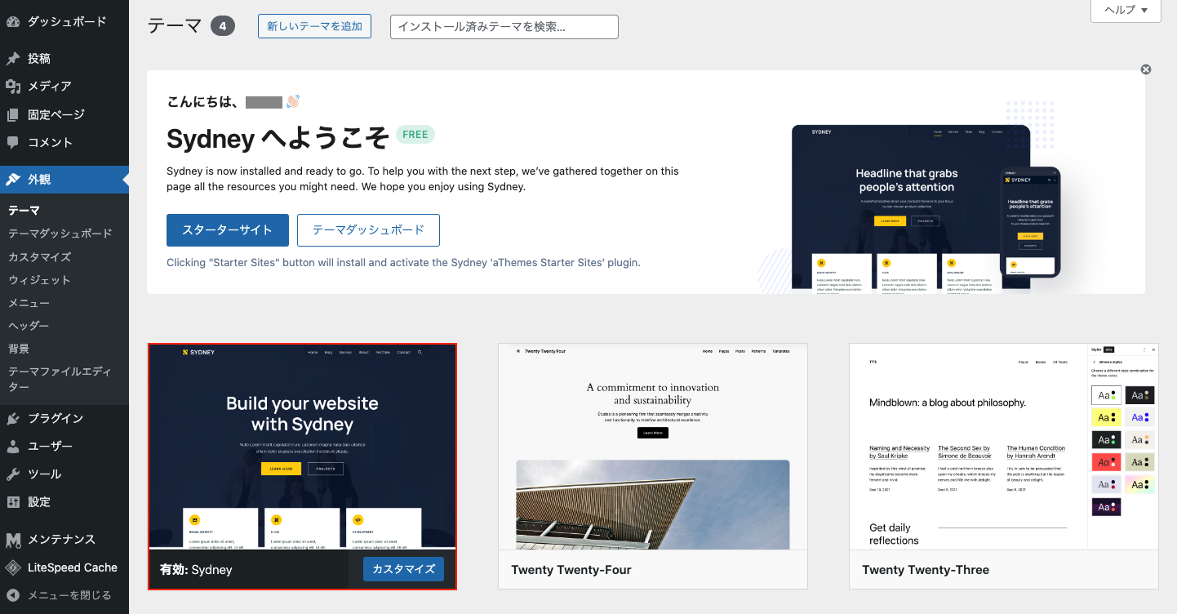Open the Dashboard gauge icon
Image resolution: width=1177 pixels, height=614 pixels.
coord(13,21)
